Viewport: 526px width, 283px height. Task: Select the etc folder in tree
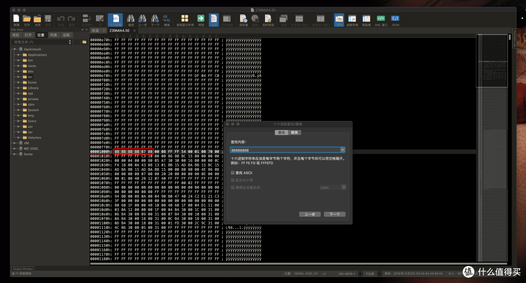tap(30, 77)
